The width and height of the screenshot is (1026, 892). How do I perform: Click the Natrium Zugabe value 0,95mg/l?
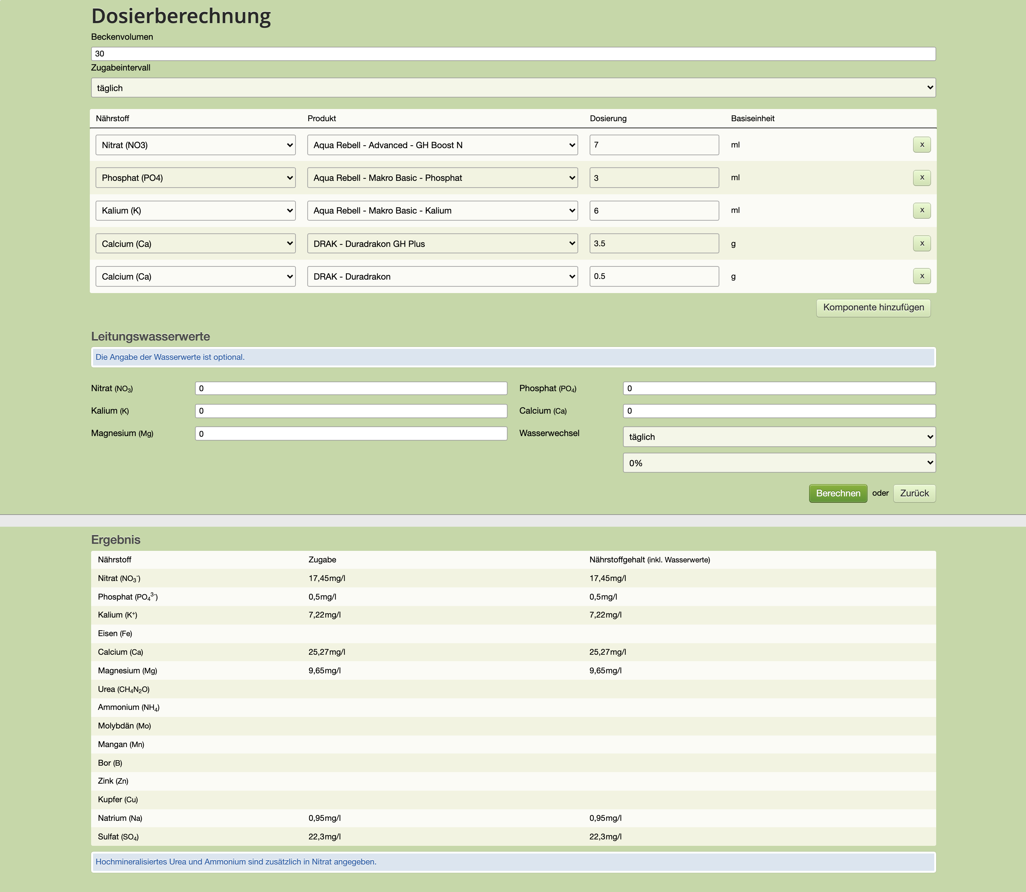click(x=324, y=818)
